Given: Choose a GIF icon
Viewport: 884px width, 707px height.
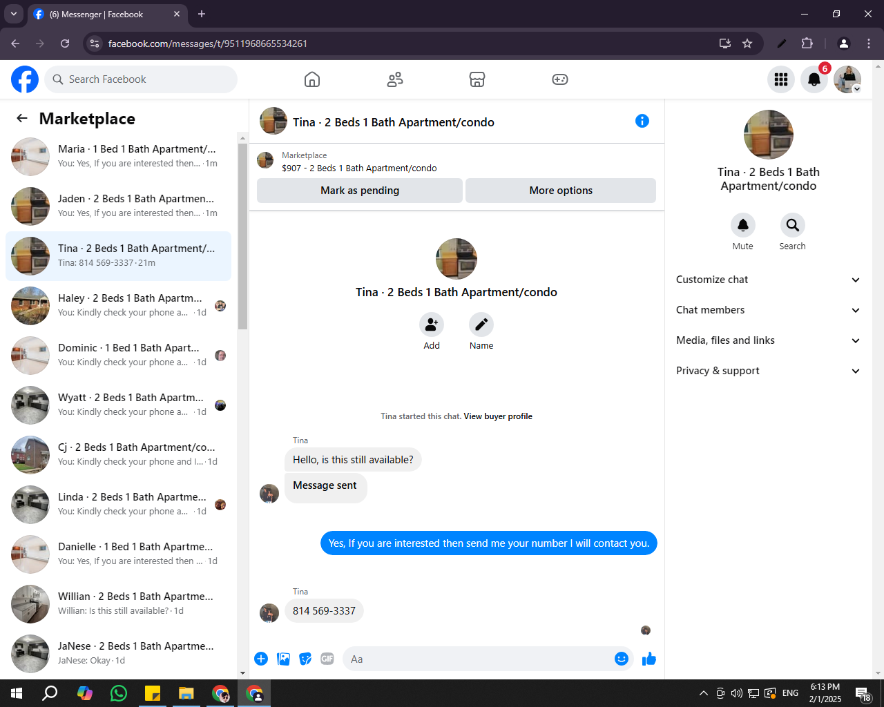Looking at the screenshot, I should pos(327,659).
